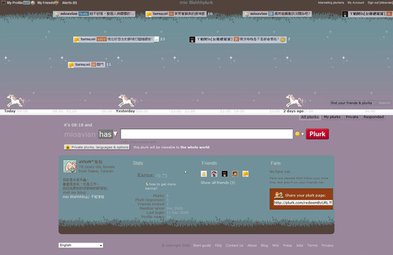Switch to All plurks tab
This screenshot has width=393, height=255.
310,117
